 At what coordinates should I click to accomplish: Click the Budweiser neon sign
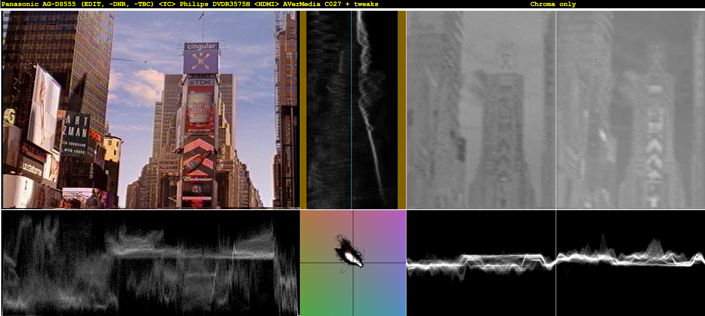(x=197, y=179)
